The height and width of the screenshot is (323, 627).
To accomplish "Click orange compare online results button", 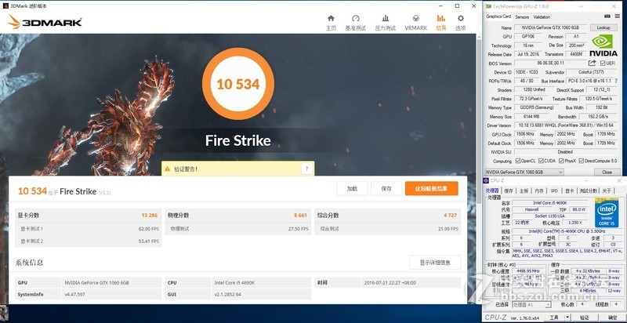I will (x=432, y=189).
